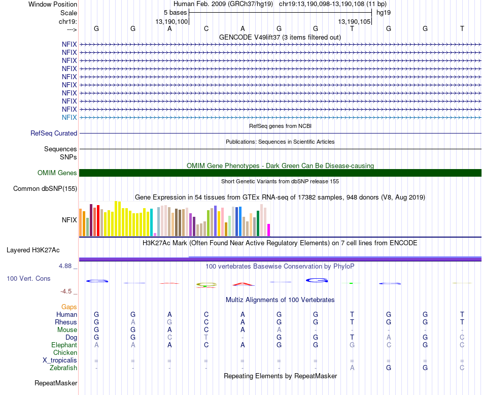The width and height of the screenshot is (482, 395).
Task: Click Multiz Alignments of 100 Vertebrates title
Action: (x=280, y=300)
